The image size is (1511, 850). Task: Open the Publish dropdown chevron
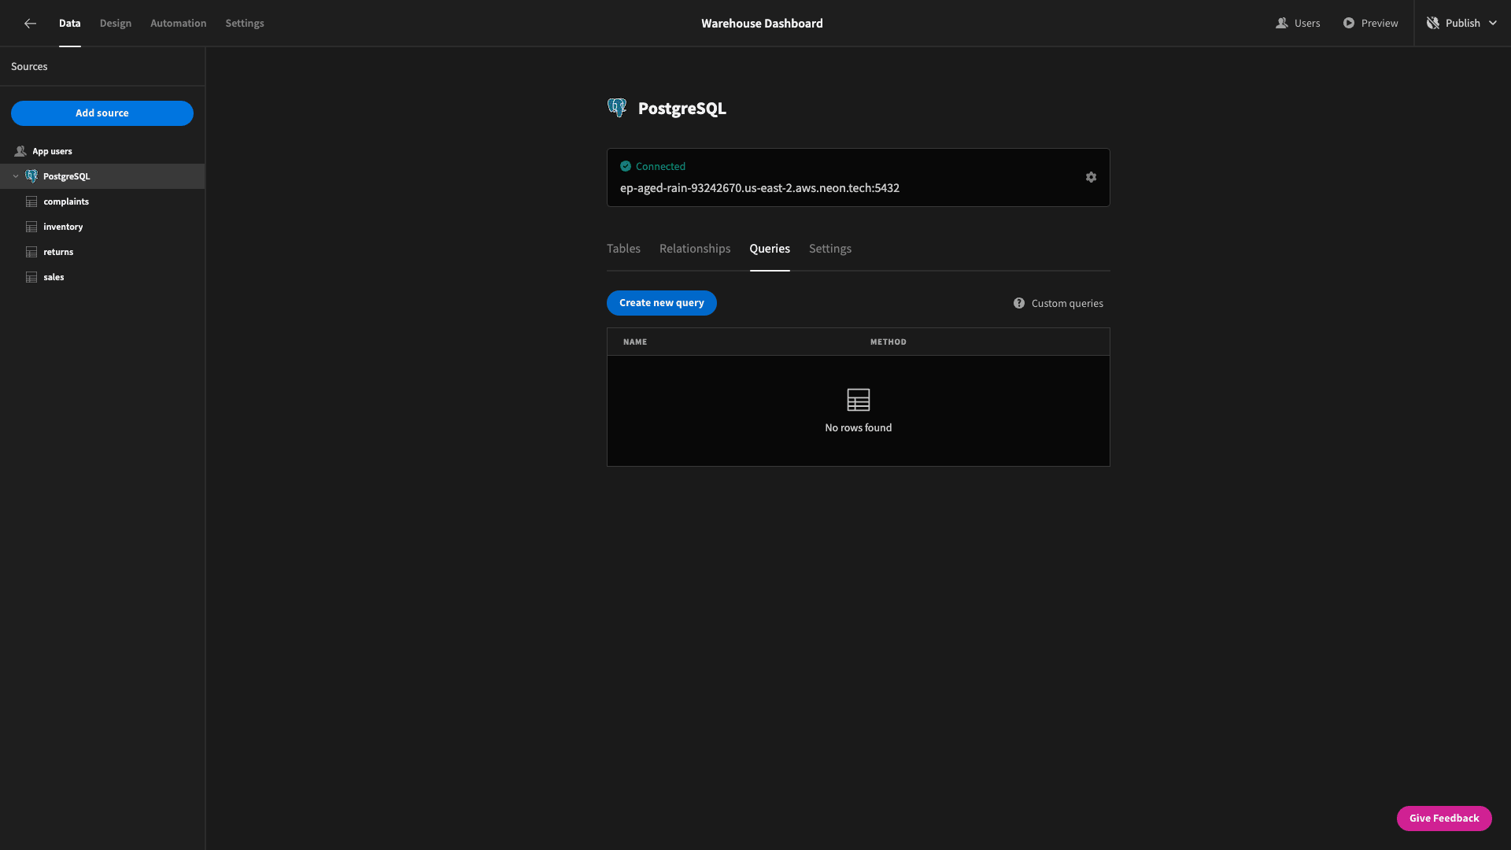pyautogui.click(x=1493, y=24)
